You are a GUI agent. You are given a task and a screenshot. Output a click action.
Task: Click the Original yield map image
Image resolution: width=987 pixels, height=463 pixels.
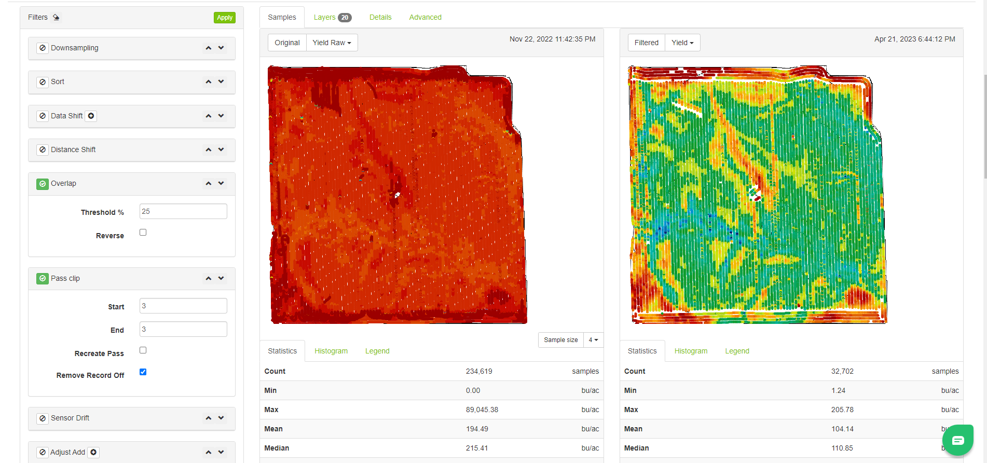tap(398, 195)
